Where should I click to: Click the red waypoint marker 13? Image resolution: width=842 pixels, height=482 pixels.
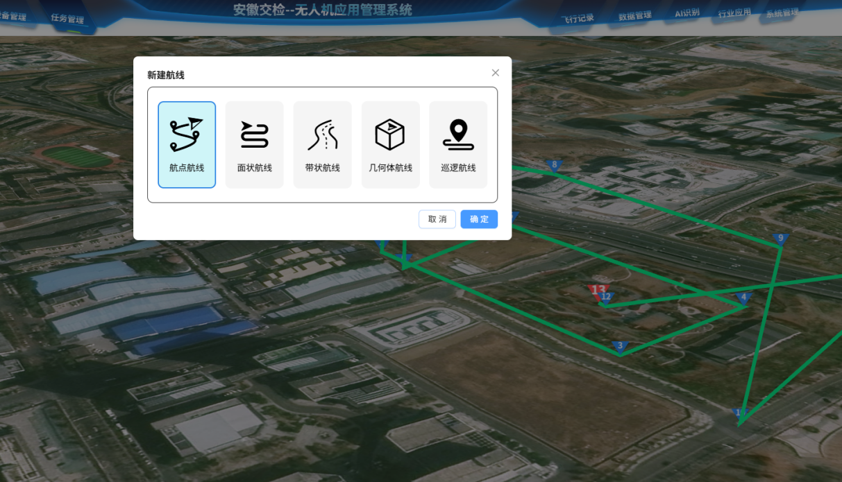pos(597,289)
